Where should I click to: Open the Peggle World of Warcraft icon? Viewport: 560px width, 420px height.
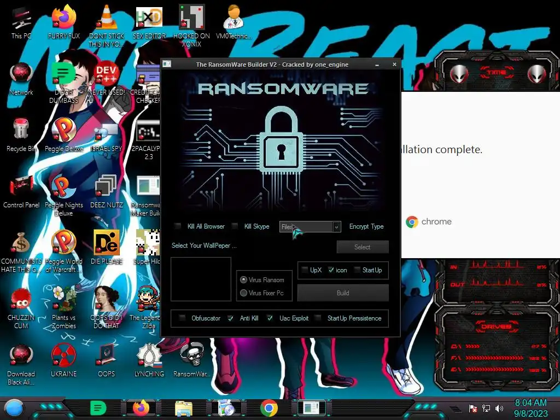(63, 242)
